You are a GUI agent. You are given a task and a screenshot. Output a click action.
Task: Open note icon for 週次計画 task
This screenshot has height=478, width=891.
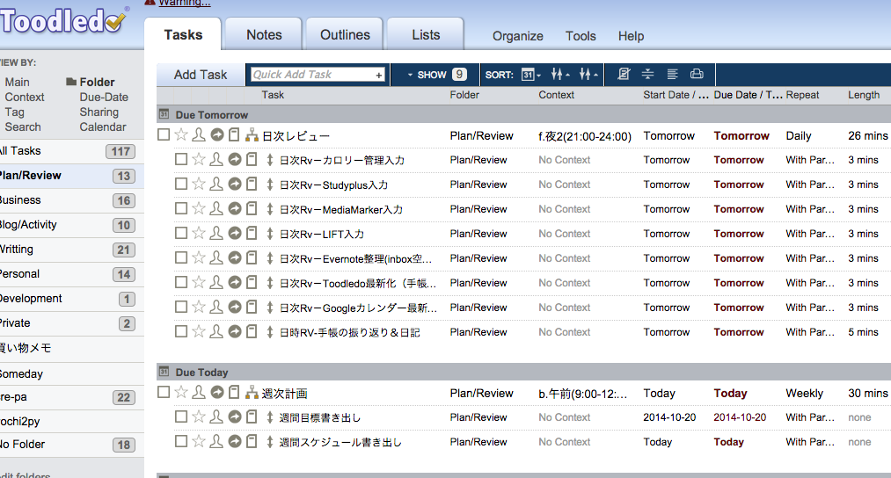tap(234, 393)
